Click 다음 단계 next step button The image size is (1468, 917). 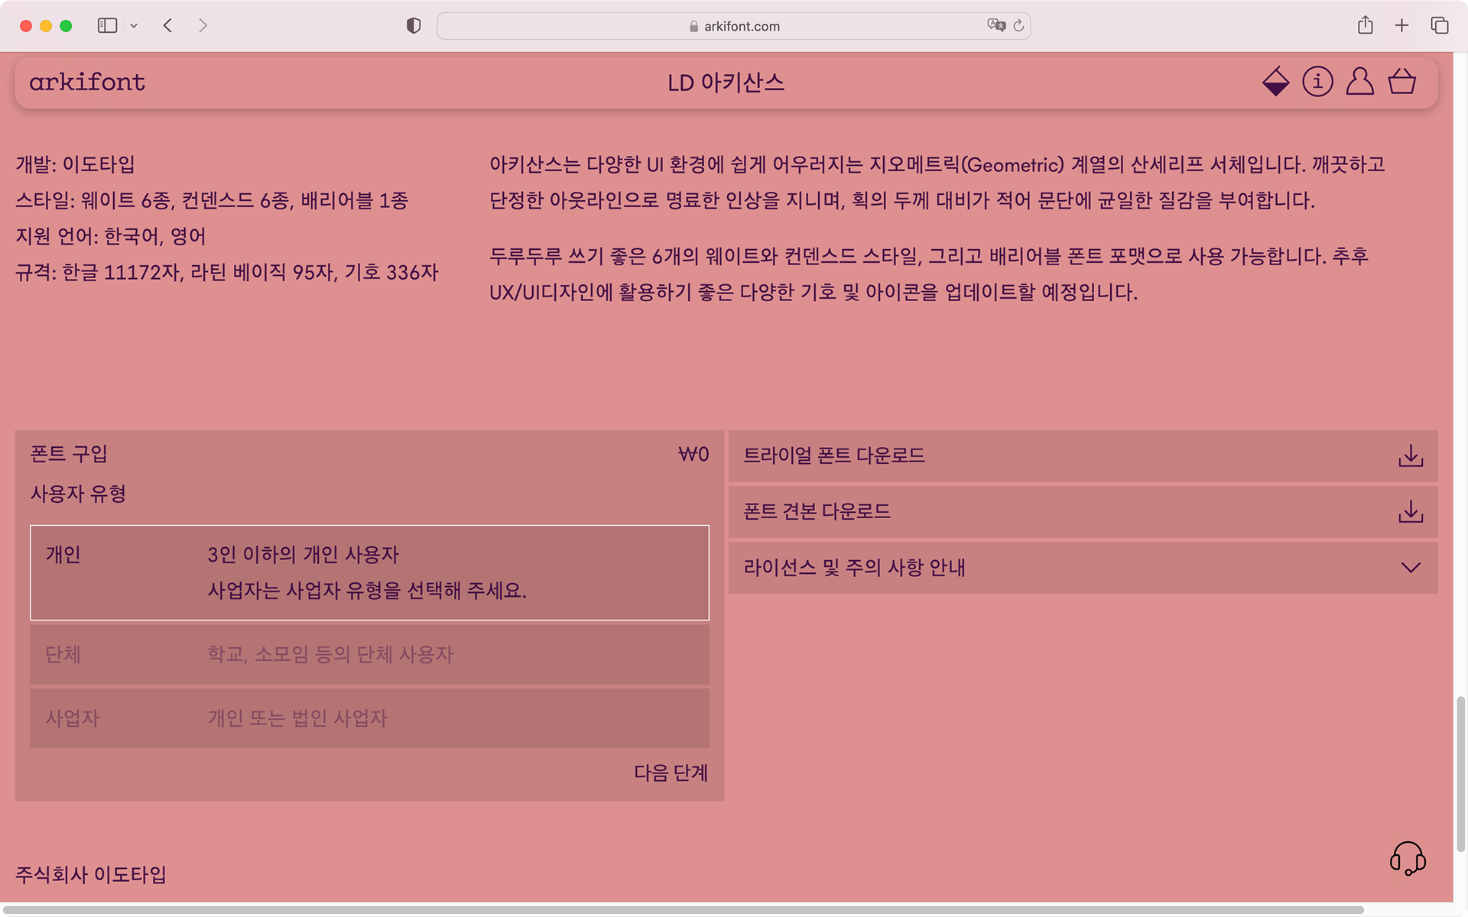click(x=671, y=773)
